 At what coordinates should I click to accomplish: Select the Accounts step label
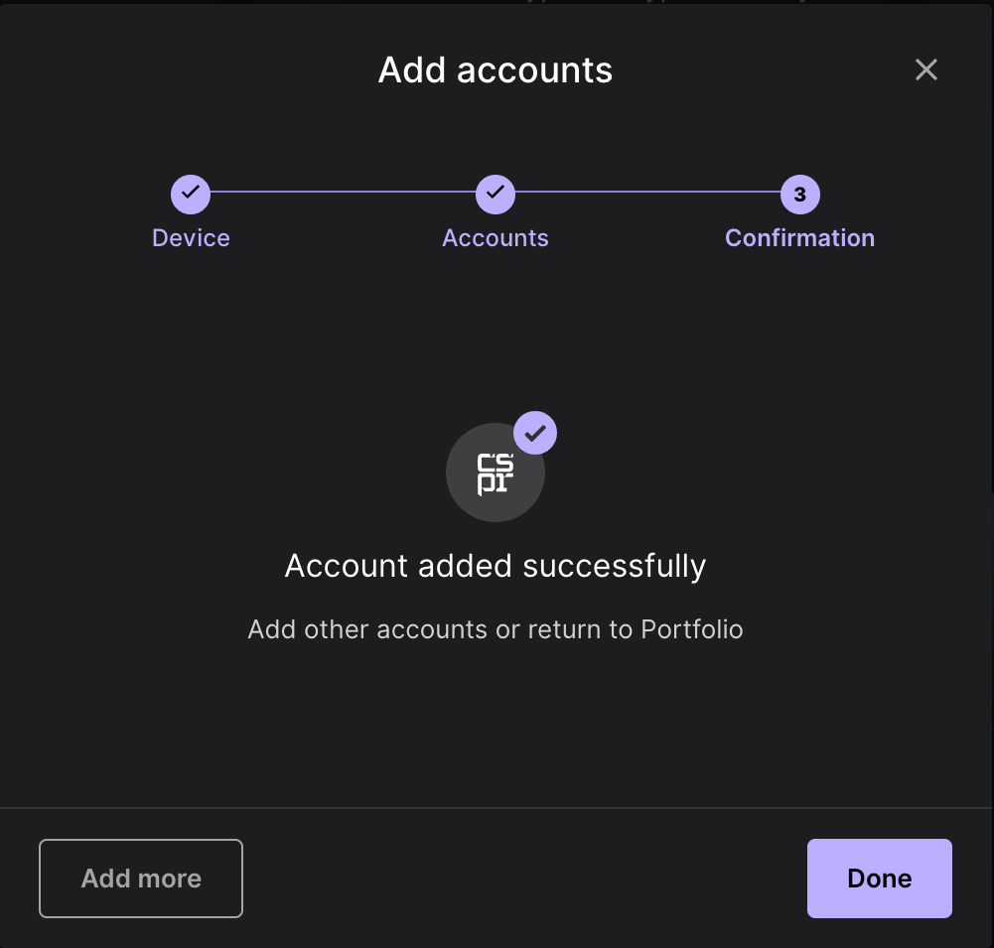pyautogui.click(x=496, y=238)
